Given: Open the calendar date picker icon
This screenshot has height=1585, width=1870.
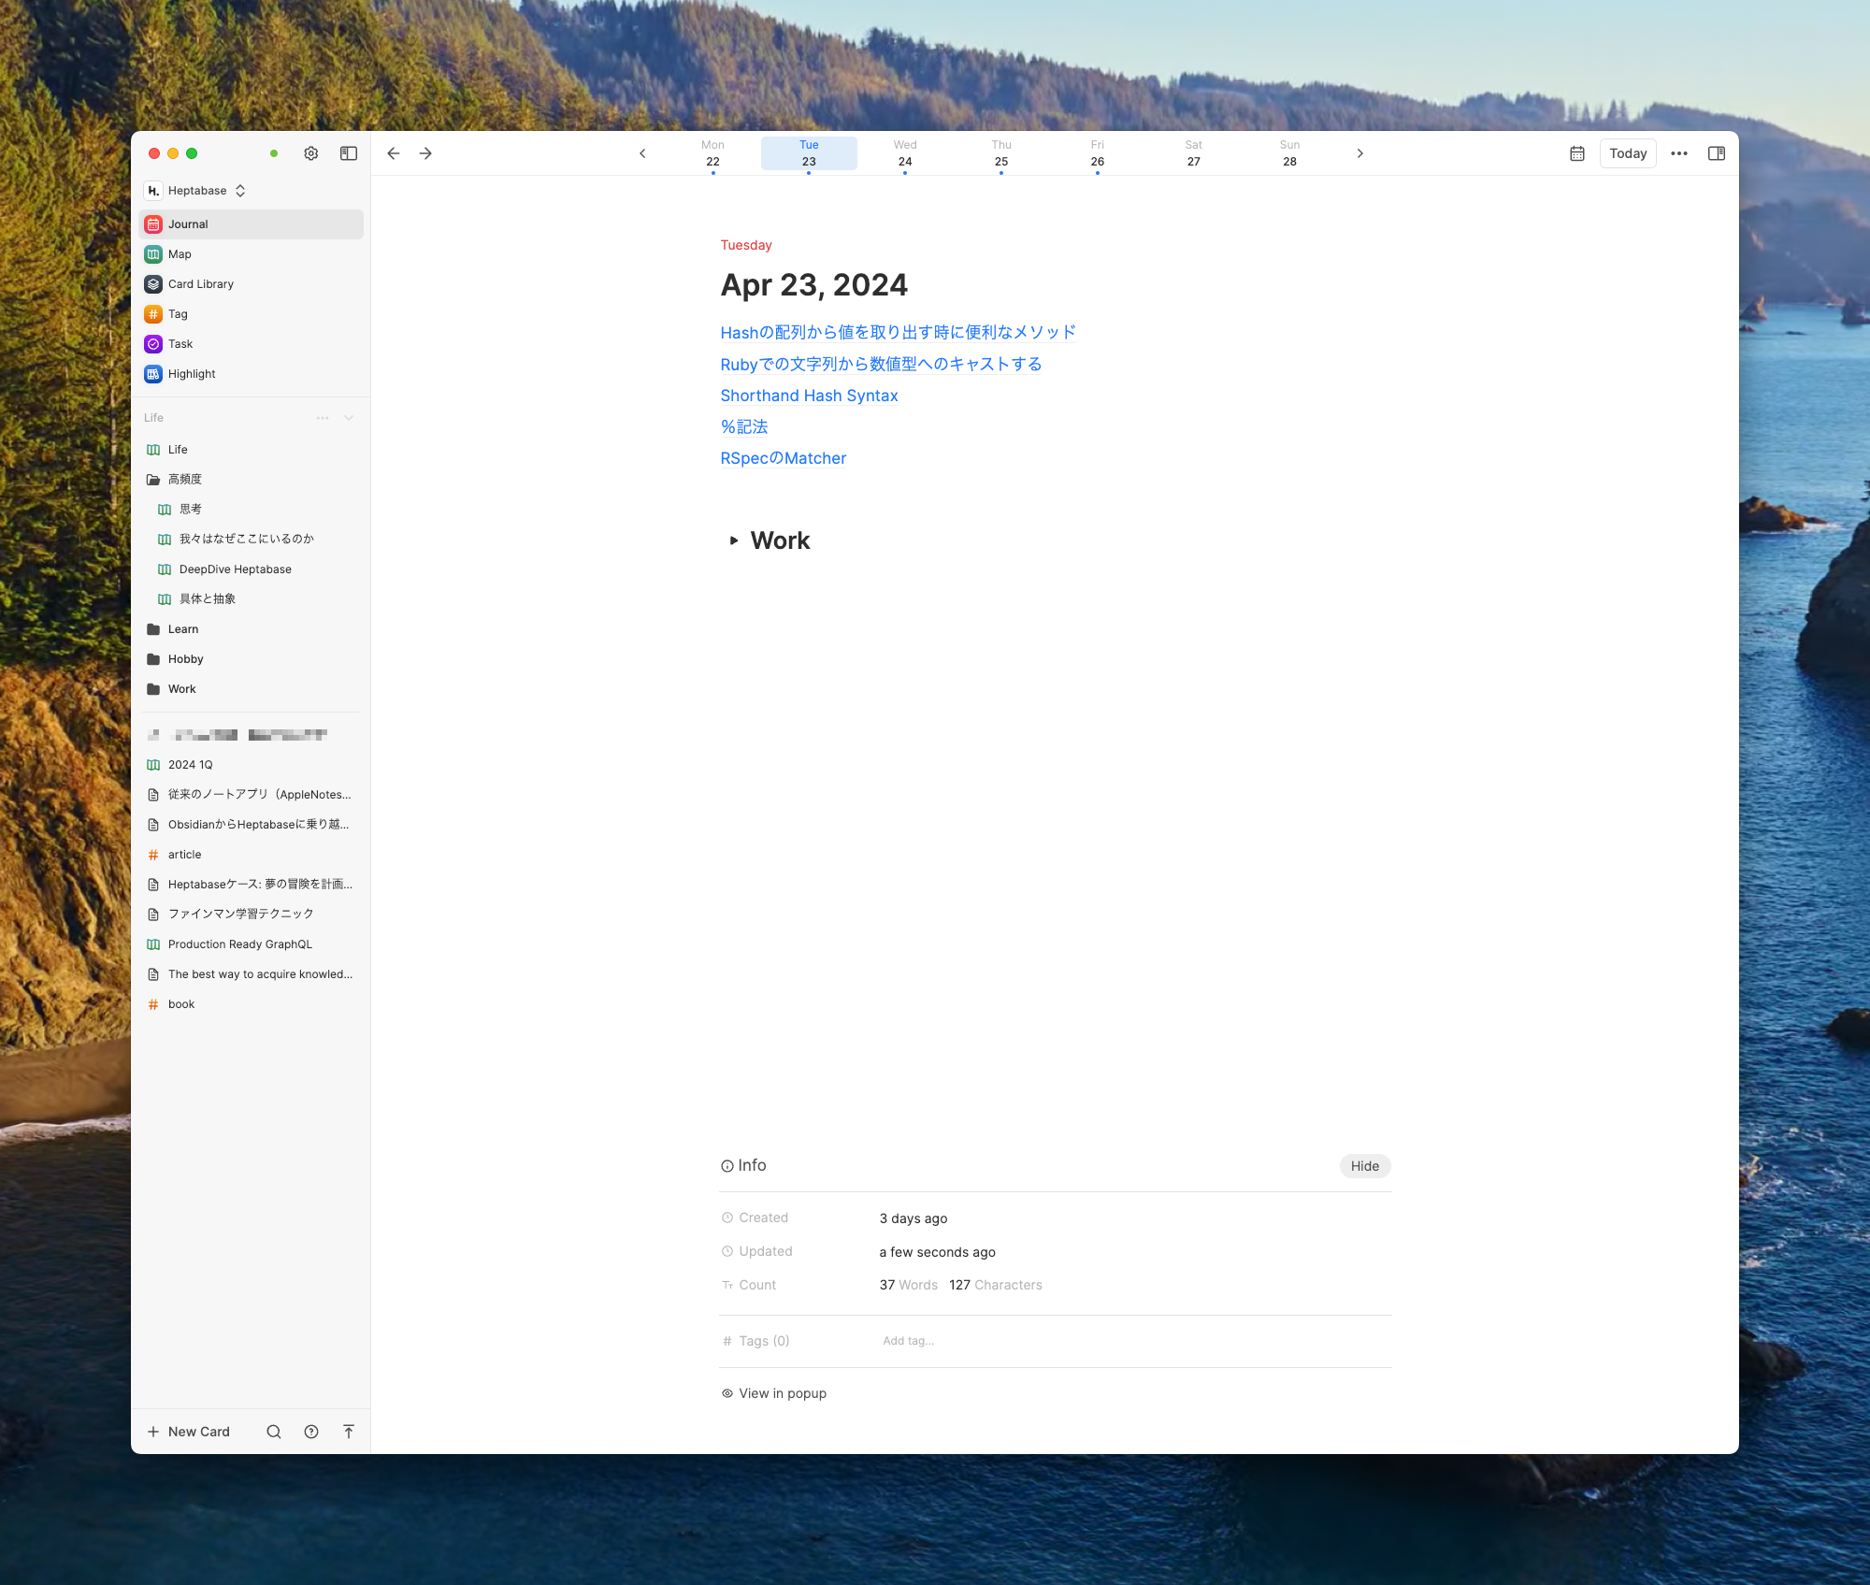Looking at the screenshot, I should (x=1577, y=153).
